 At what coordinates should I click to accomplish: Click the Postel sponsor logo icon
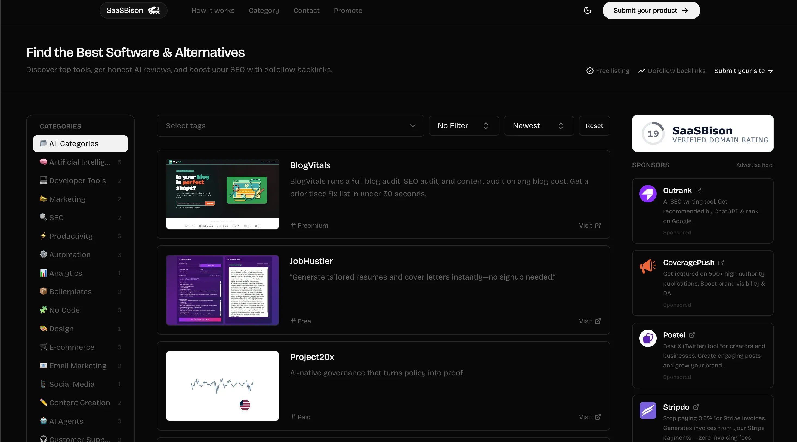(648, 338)
